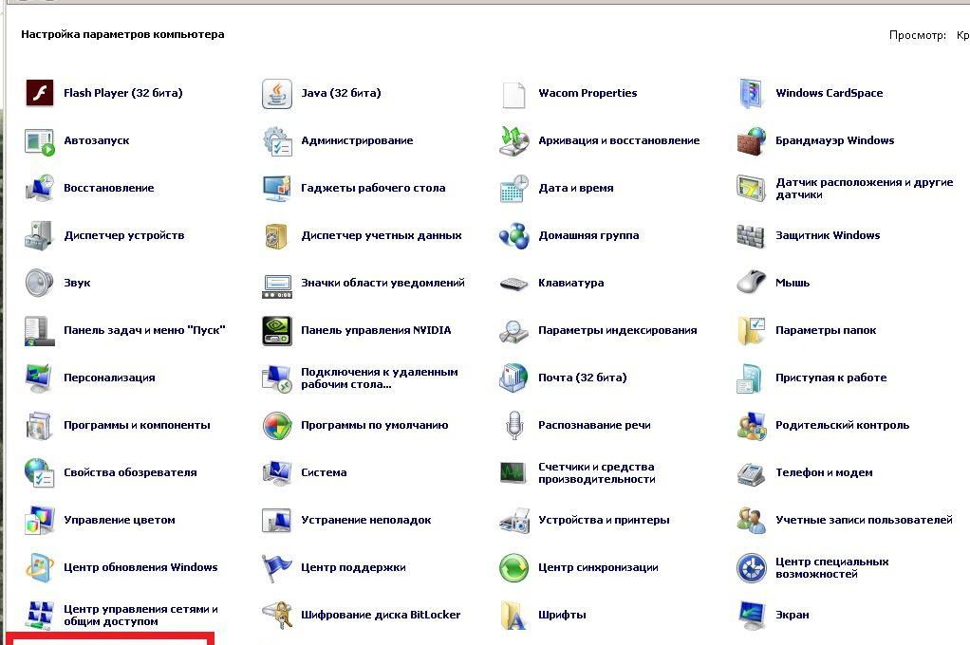Open the NVIDIA control panel icon

click(277, 331)
